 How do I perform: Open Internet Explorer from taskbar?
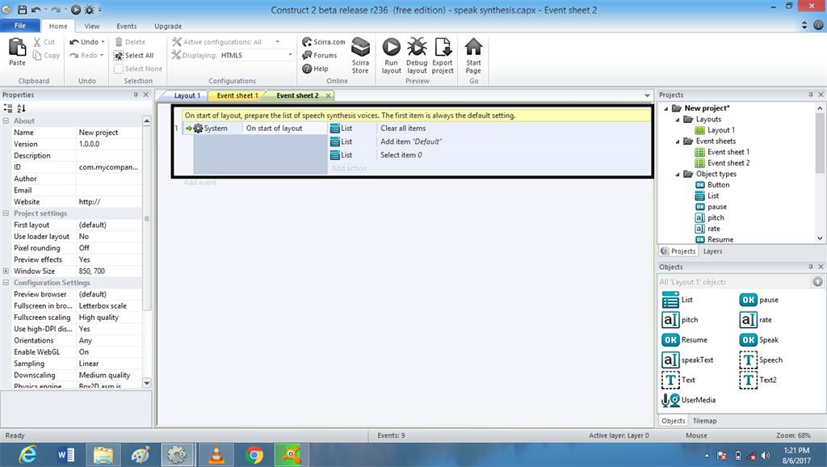pos(27,455)
